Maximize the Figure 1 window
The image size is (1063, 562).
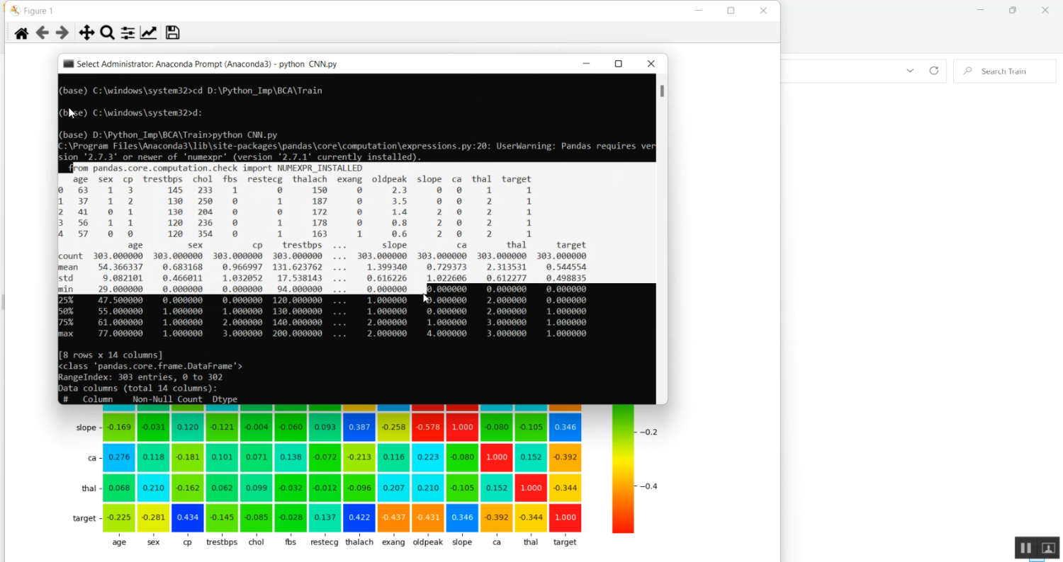coord(731,11)
